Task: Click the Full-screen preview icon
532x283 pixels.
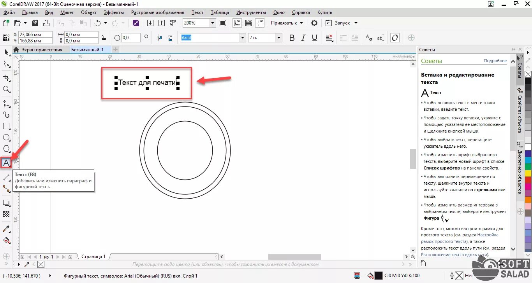Action: click(223, 23)
